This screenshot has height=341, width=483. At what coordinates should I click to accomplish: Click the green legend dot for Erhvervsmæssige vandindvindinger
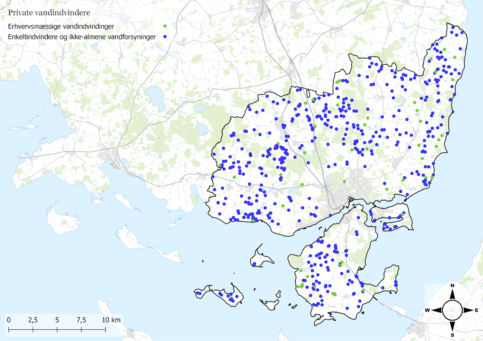[165, 27]
